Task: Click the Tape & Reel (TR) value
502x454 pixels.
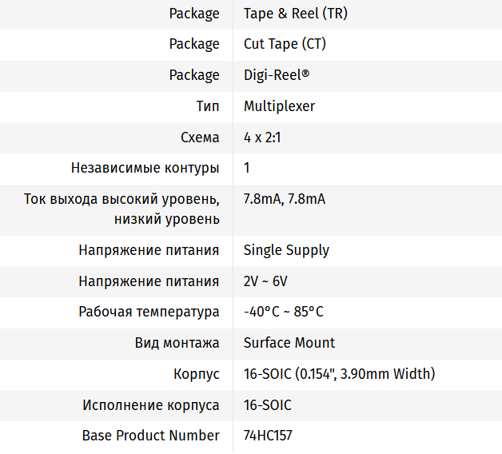Action: (x=295, y=14)
